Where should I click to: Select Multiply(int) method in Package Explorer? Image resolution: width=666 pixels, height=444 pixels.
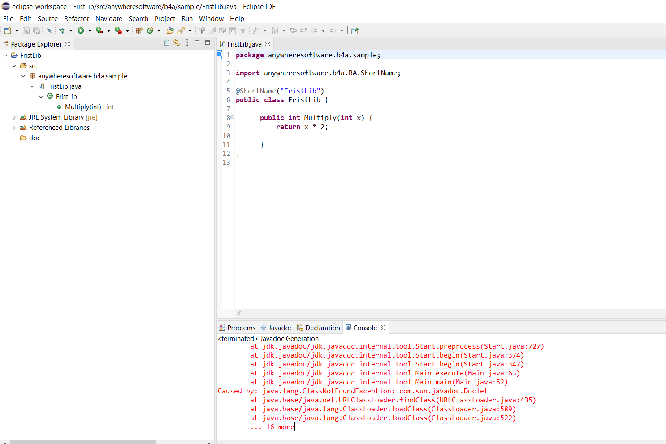click(x=83, y=107)
